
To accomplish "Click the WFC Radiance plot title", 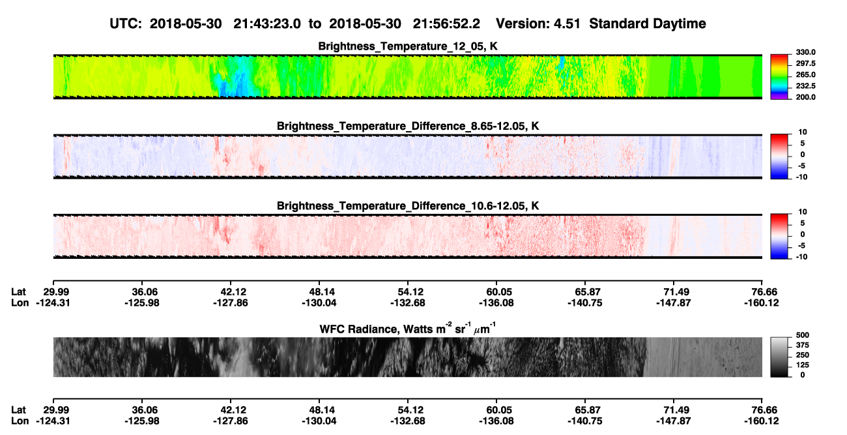I will pyautogui.click(x=408, y=329).
